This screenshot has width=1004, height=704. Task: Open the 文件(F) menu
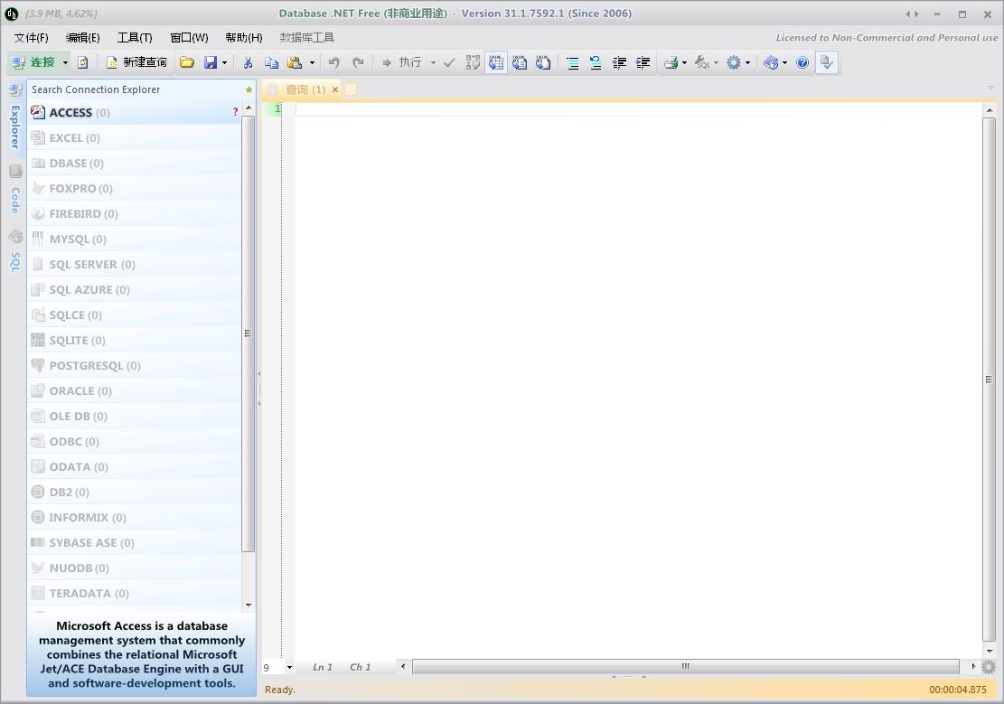pos(32,38)
